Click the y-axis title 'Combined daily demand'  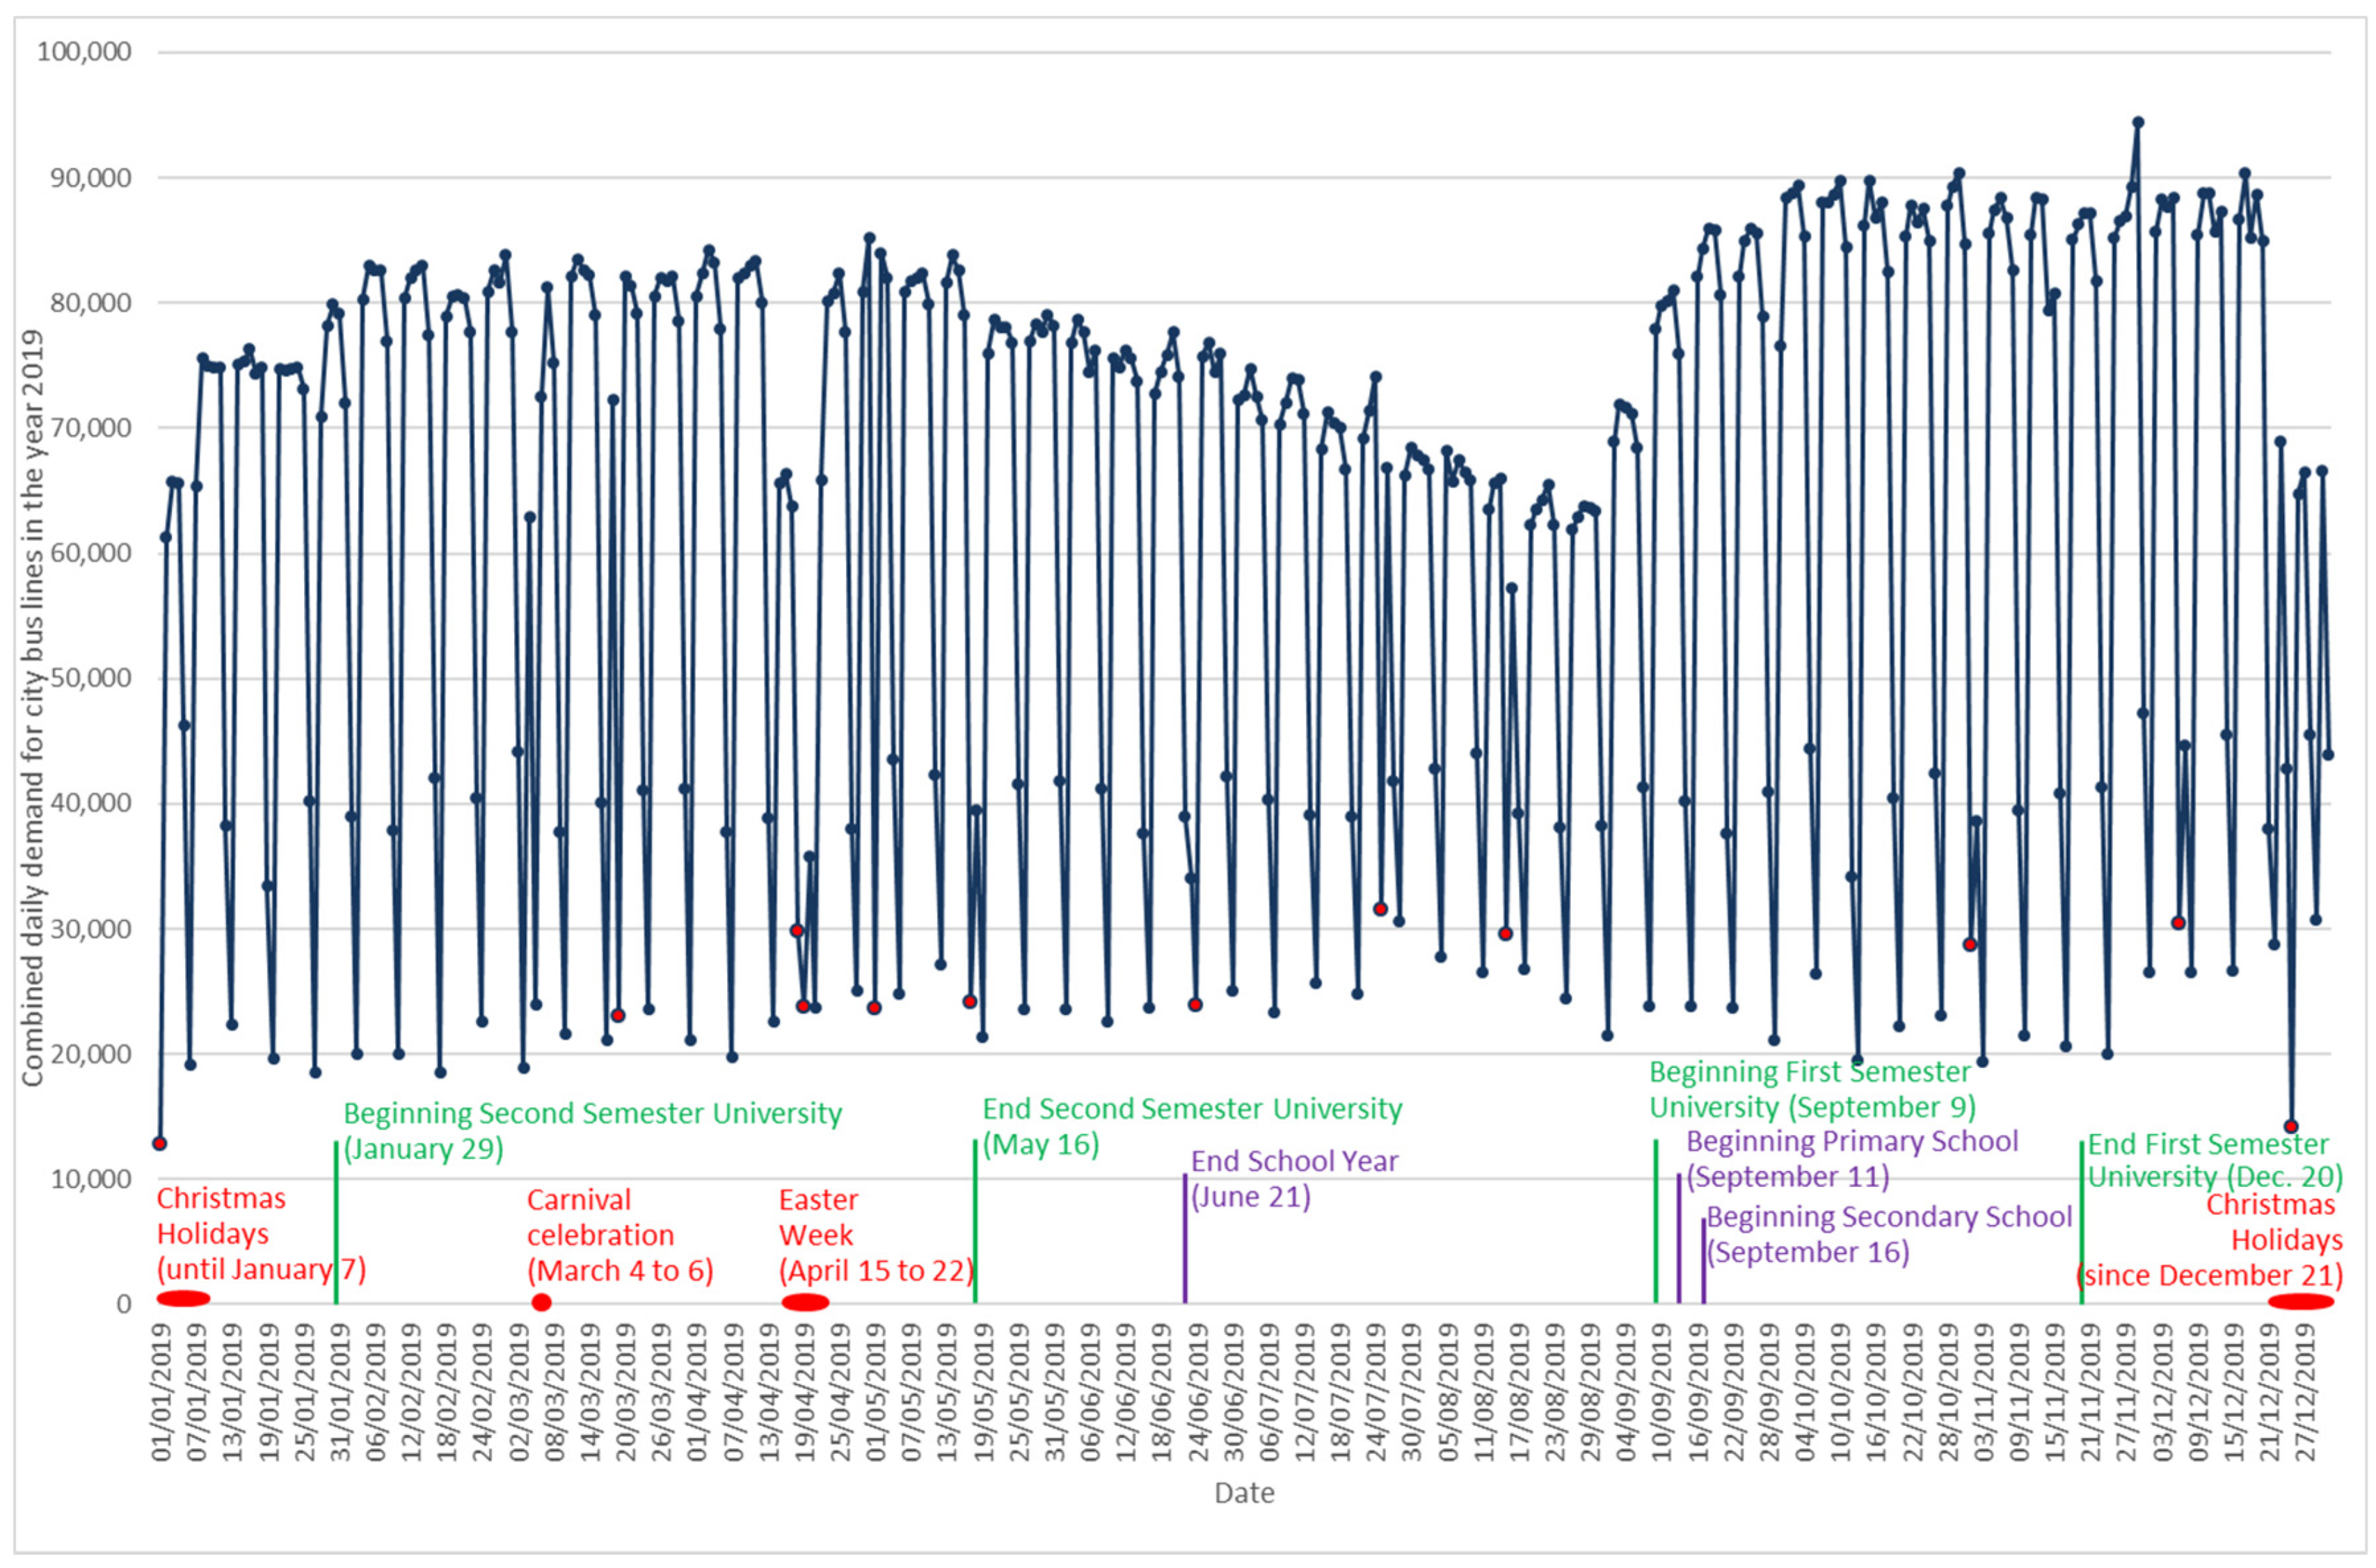point(33,708)
